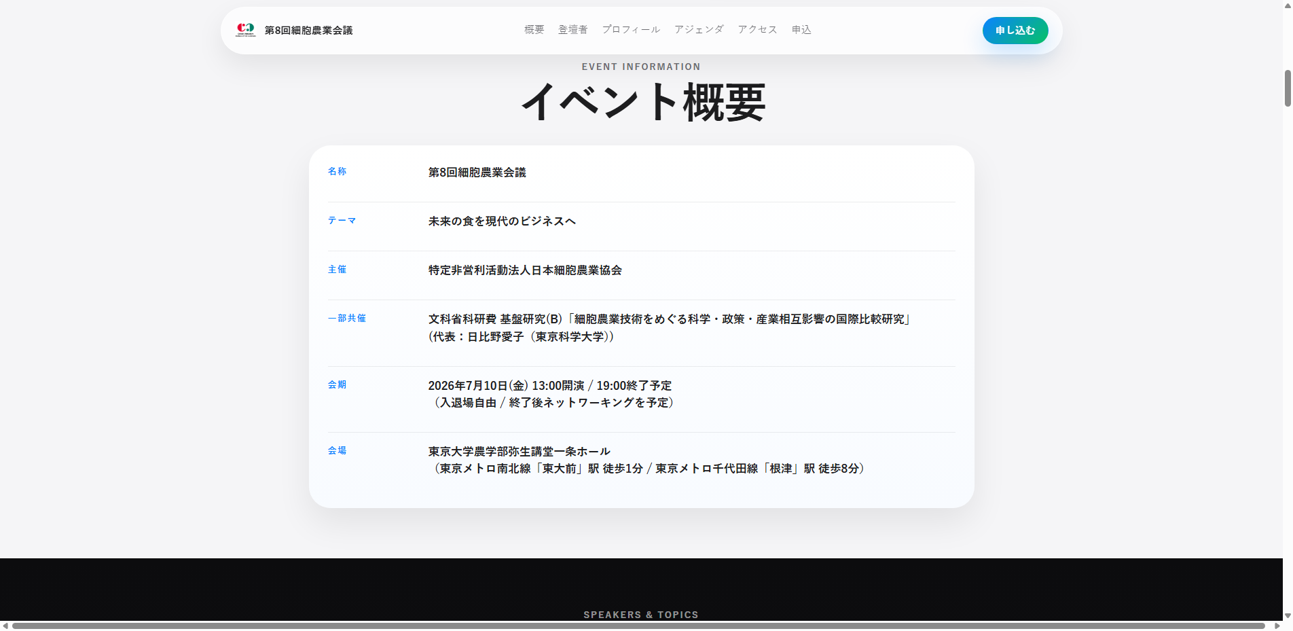Click the 会期 label
The height and width of the screenshot is (631, 1293).
(337, 384)
